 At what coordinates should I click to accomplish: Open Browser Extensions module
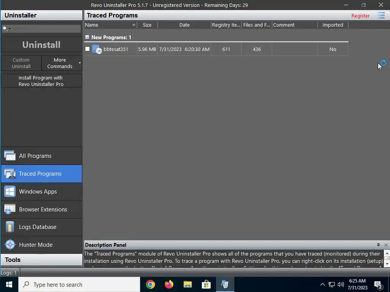coord(41,209)
